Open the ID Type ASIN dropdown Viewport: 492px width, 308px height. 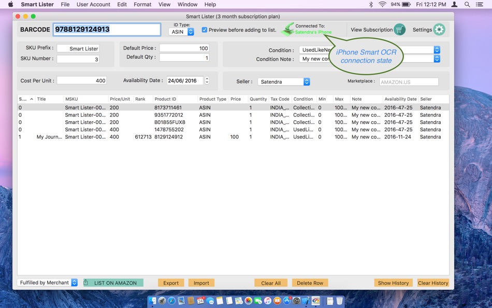181,32
